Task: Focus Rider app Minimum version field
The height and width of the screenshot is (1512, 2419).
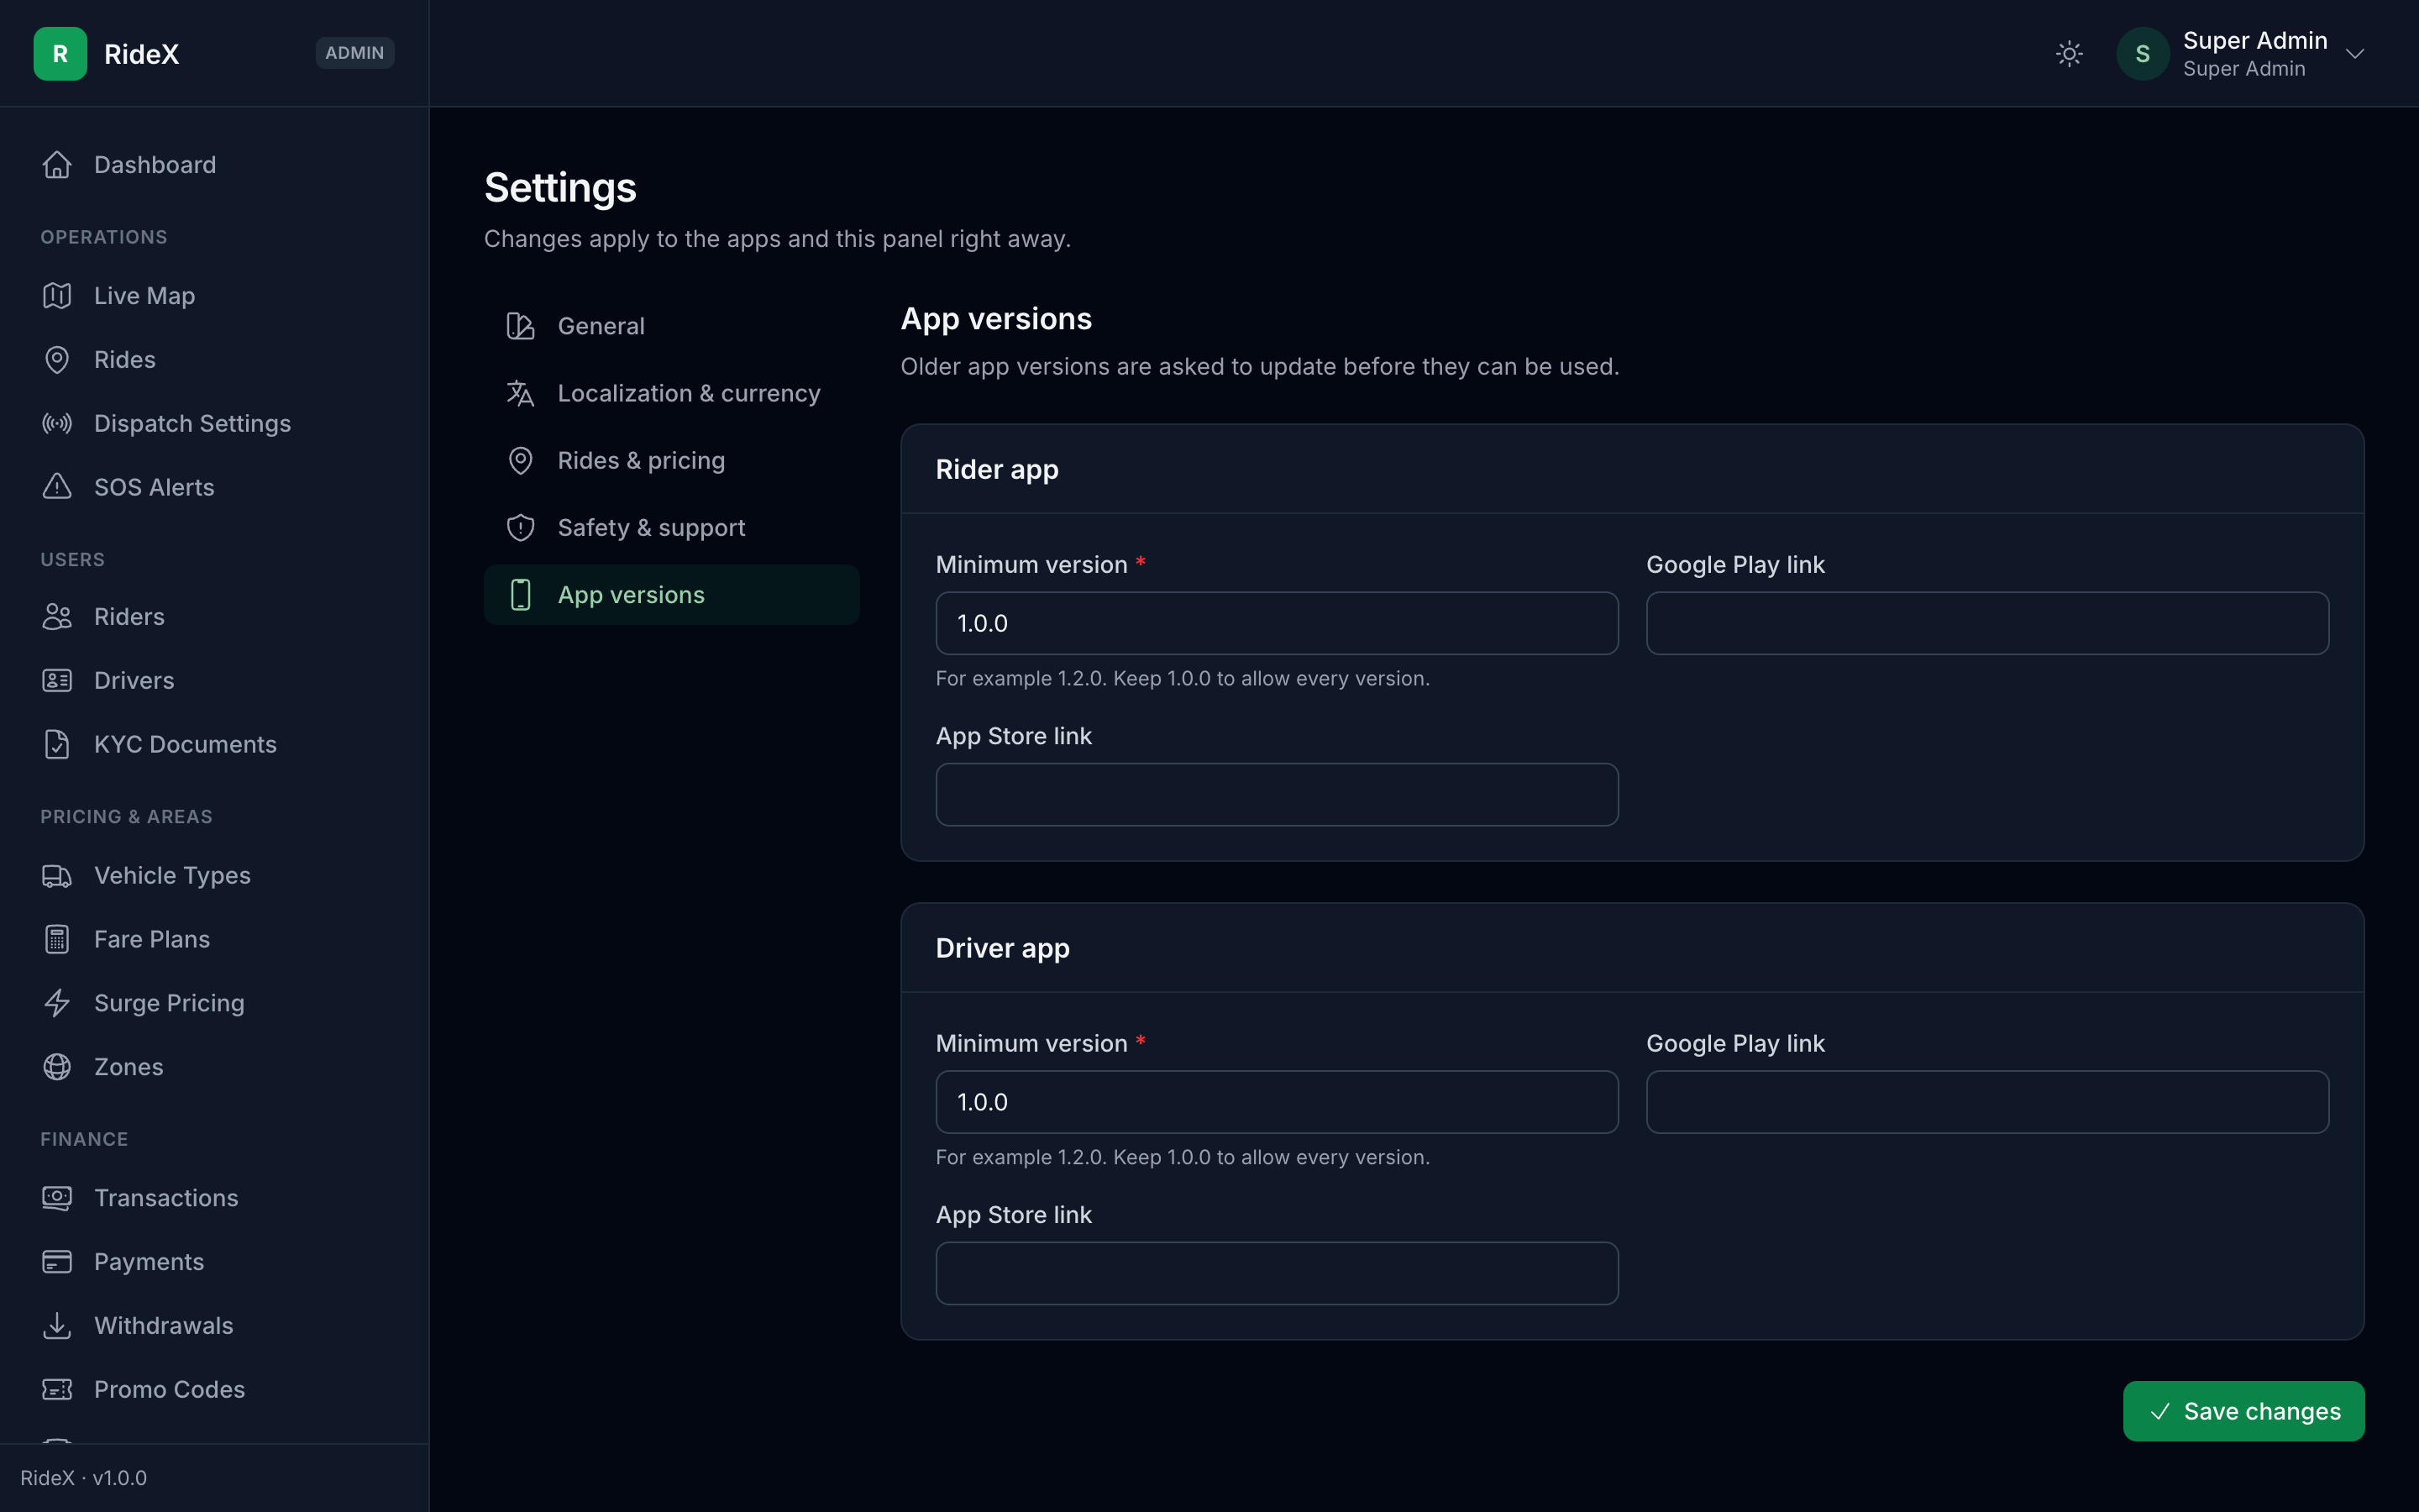Action: coord(1277,623)
